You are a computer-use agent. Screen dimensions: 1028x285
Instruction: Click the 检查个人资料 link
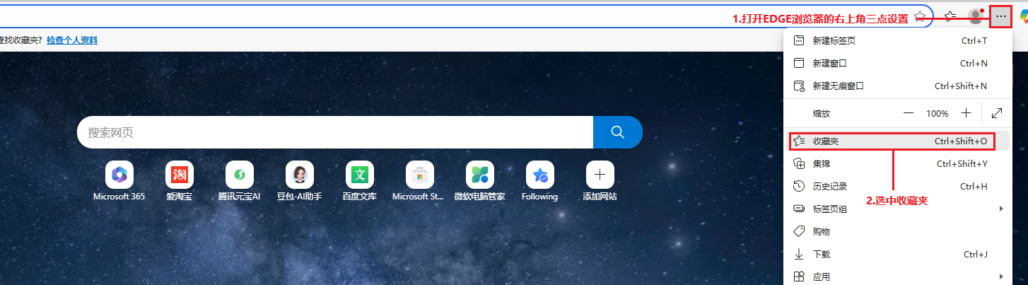pos(72,40)
